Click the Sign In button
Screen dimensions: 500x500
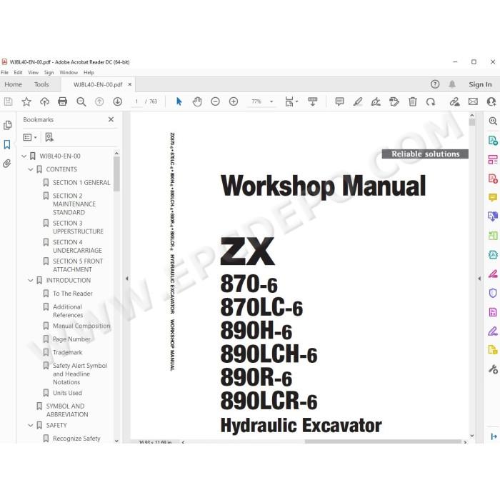(x=480, y=84)
